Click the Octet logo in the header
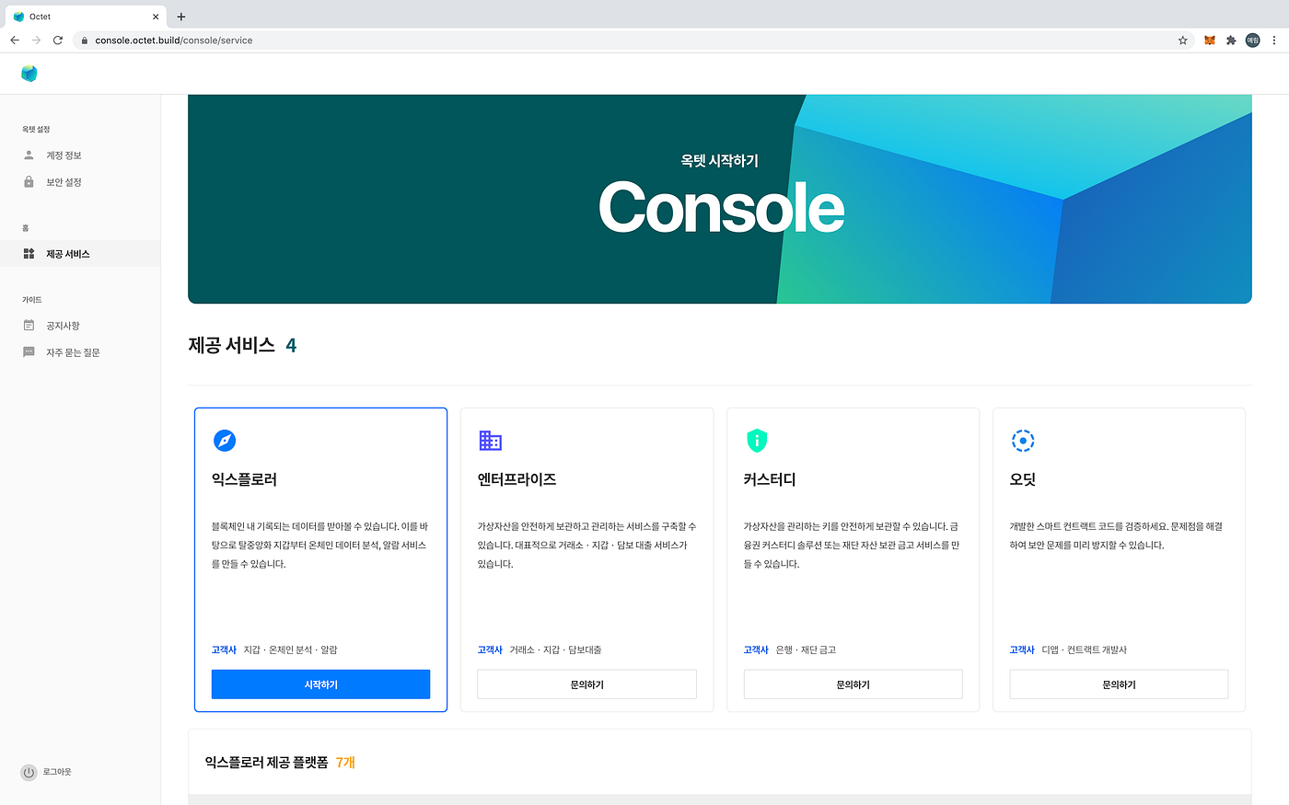The width and height of the screenshot is (1289, 805). click(29, 74)
